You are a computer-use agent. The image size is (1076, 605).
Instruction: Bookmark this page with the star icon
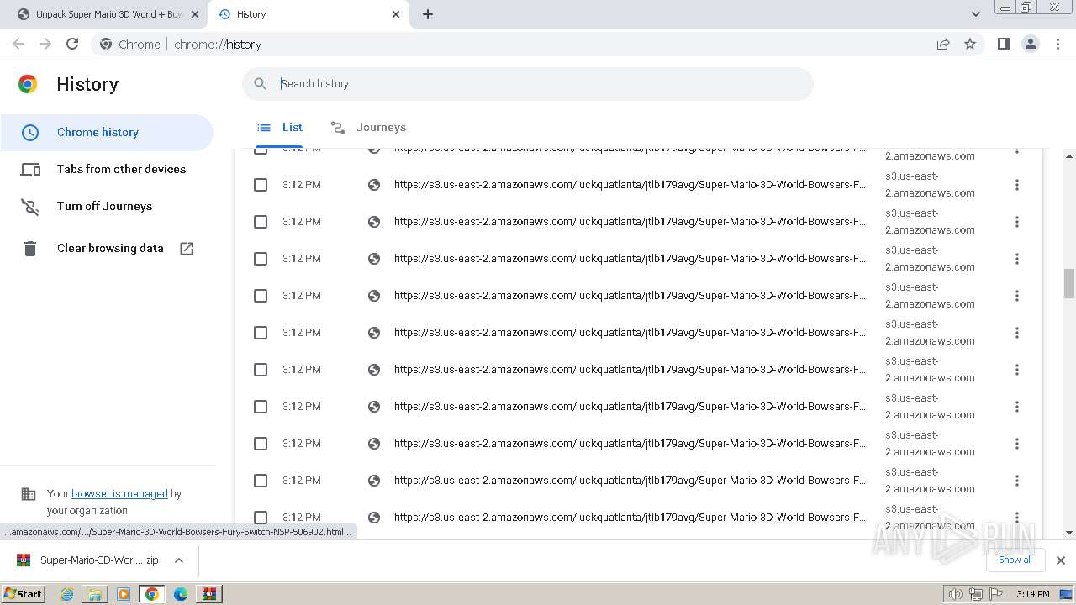(x=970, y=45)
